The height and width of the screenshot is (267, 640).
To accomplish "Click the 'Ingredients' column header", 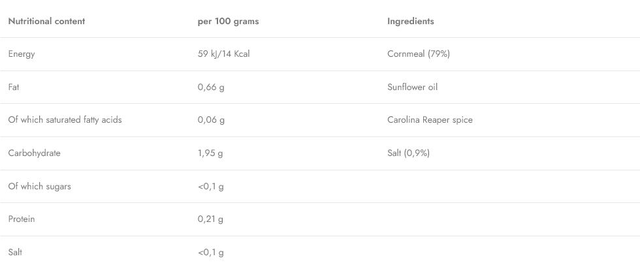I will point(410,21).
